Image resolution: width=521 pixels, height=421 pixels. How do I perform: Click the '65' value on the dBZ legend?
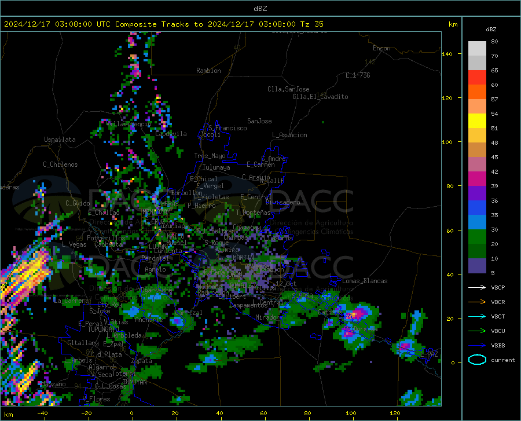[494, 70]
